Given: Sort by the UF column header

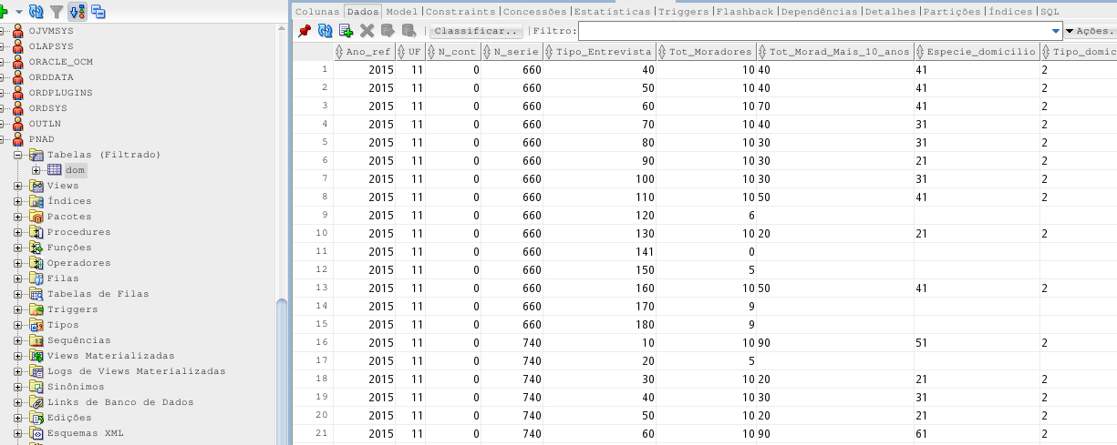Looking at the screenshot, I should coord(410,52).
